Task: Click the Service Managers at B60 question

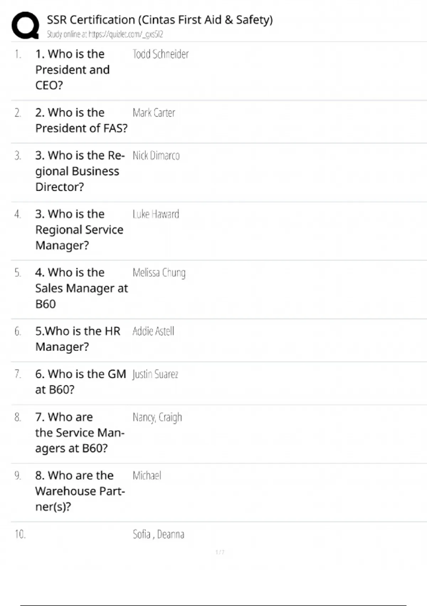Action: (79, 432)
